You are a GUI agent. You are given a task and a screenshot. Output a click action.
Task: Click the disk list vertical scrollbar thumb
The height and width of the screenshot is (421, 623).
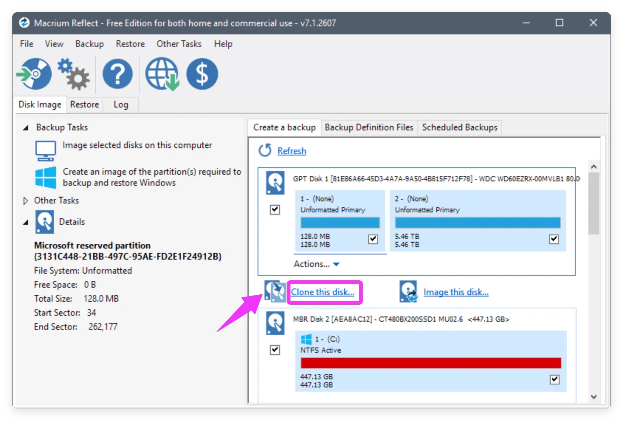pos(594,203)
